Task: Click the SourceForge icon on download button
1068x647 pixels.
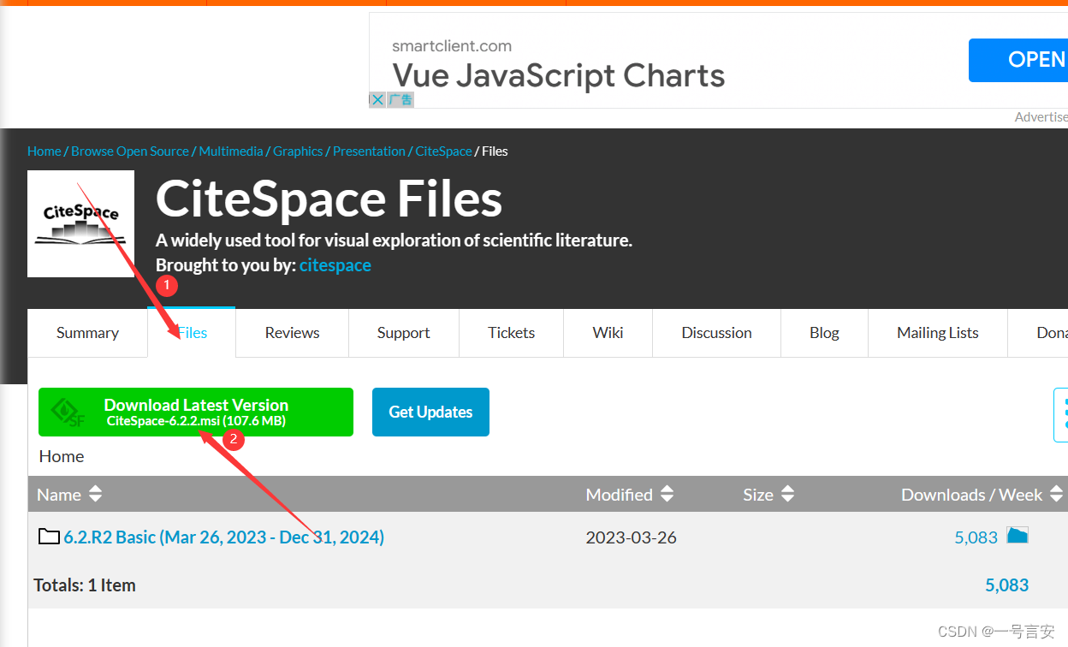Action: pos(68,413)
